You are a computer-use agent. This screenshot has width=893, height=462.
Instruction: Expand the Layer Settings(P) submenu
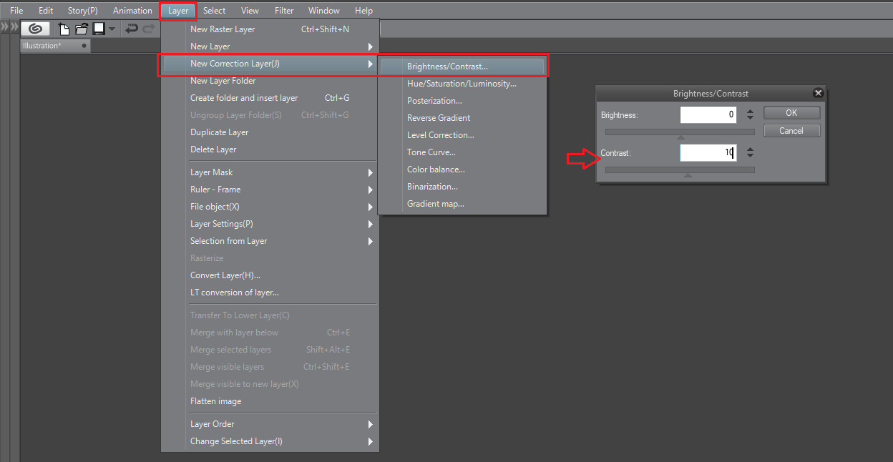point(270,224)
